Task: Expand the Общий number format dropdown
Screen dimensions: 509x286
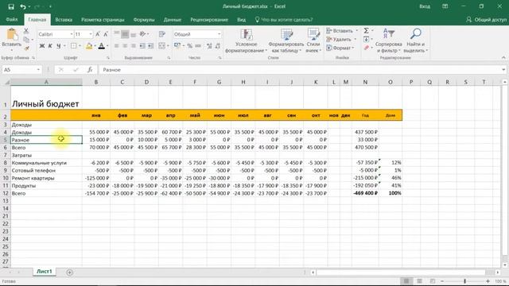Action: (220, 34)
